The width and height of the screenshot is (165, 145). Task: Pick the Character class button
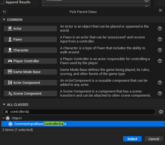pos(30,50)
